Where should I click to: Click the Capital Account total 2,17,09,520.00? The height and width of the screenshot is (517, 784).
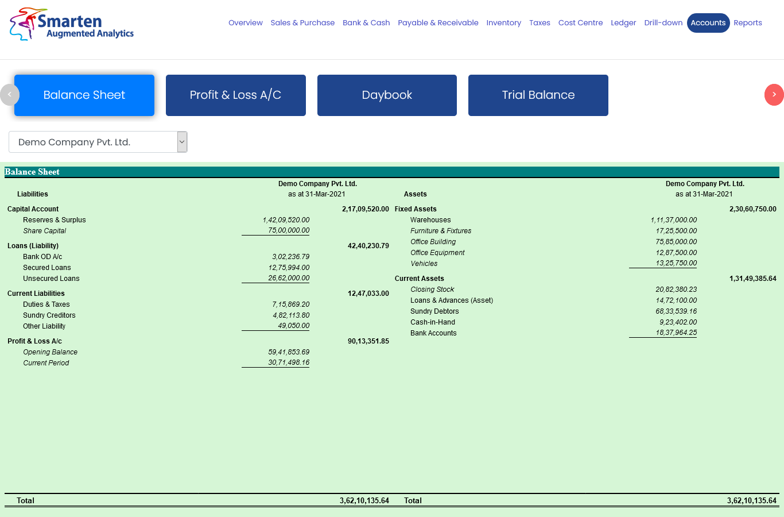[x=366, y=209]
